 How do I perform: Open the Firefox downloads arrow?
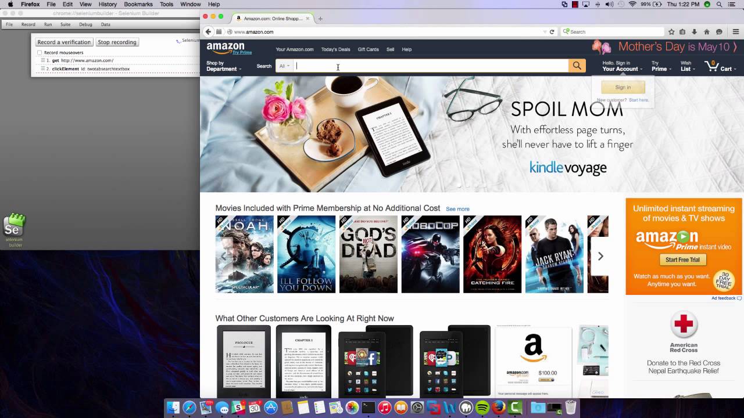click(x=694, y=32)
